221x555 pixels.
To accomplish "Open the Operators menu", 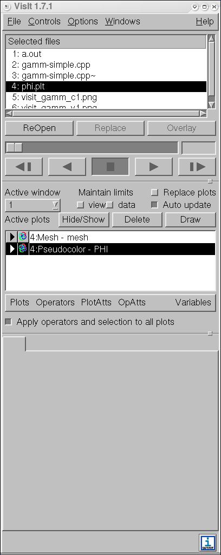I will tap(55, 302).
